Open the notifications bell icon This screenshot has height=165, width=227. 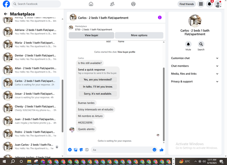[209, 4]
